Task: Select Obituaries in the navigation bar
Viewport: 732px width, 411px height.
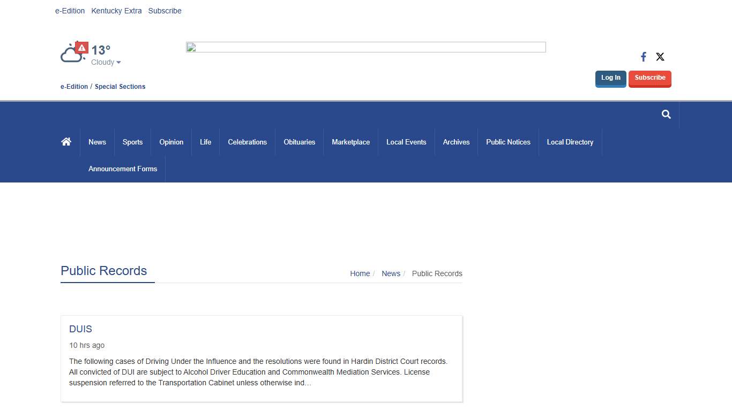Action: (x=299, y=142)
